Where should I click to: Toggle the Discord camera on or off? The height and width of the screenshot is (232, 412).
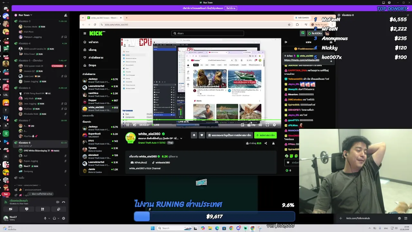point(11,209)
